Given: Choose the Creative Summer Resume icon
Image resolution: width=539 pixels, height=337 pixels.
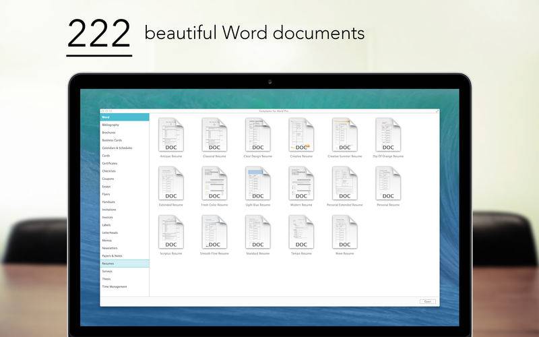Looking at the screenshot, I should 344,135.
